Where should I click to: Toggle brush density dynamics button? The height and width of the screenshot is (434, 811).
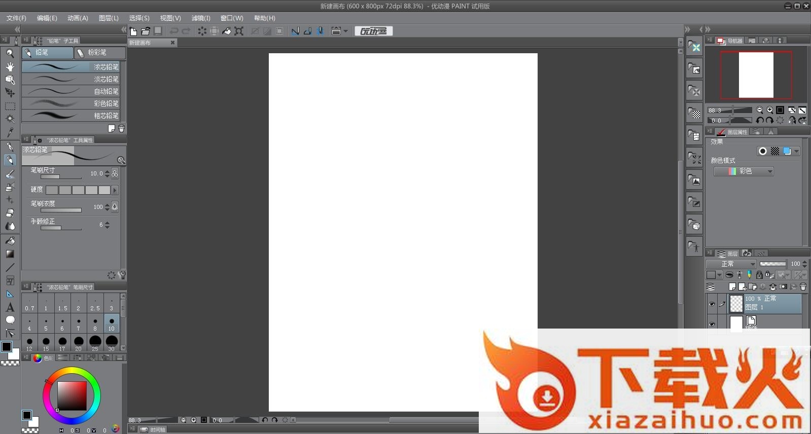pos(115,207)
